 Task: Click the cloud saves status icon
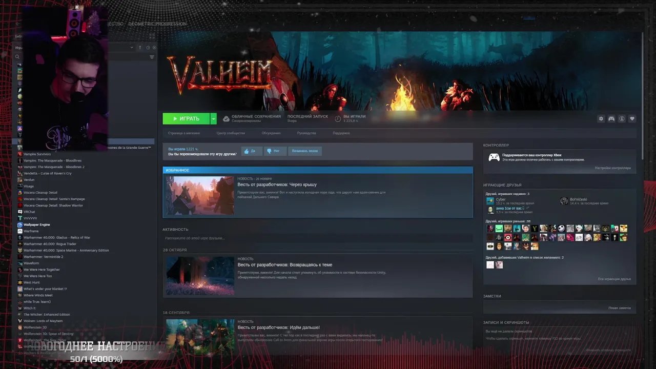[x=226, y=118]
